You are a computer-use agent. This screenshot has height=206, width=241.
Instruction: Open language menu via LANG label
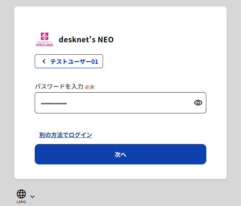21,202
